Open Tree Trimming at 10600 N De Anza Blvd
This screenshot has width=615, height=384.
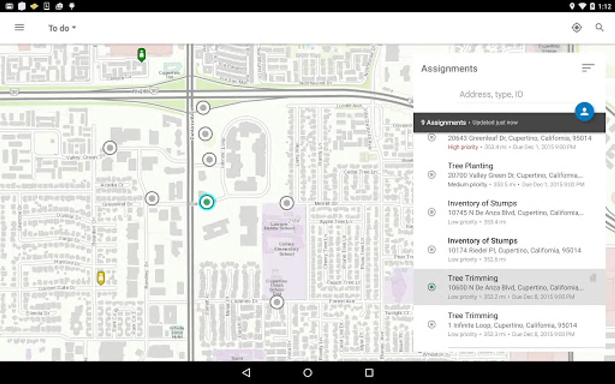(510, 287)
